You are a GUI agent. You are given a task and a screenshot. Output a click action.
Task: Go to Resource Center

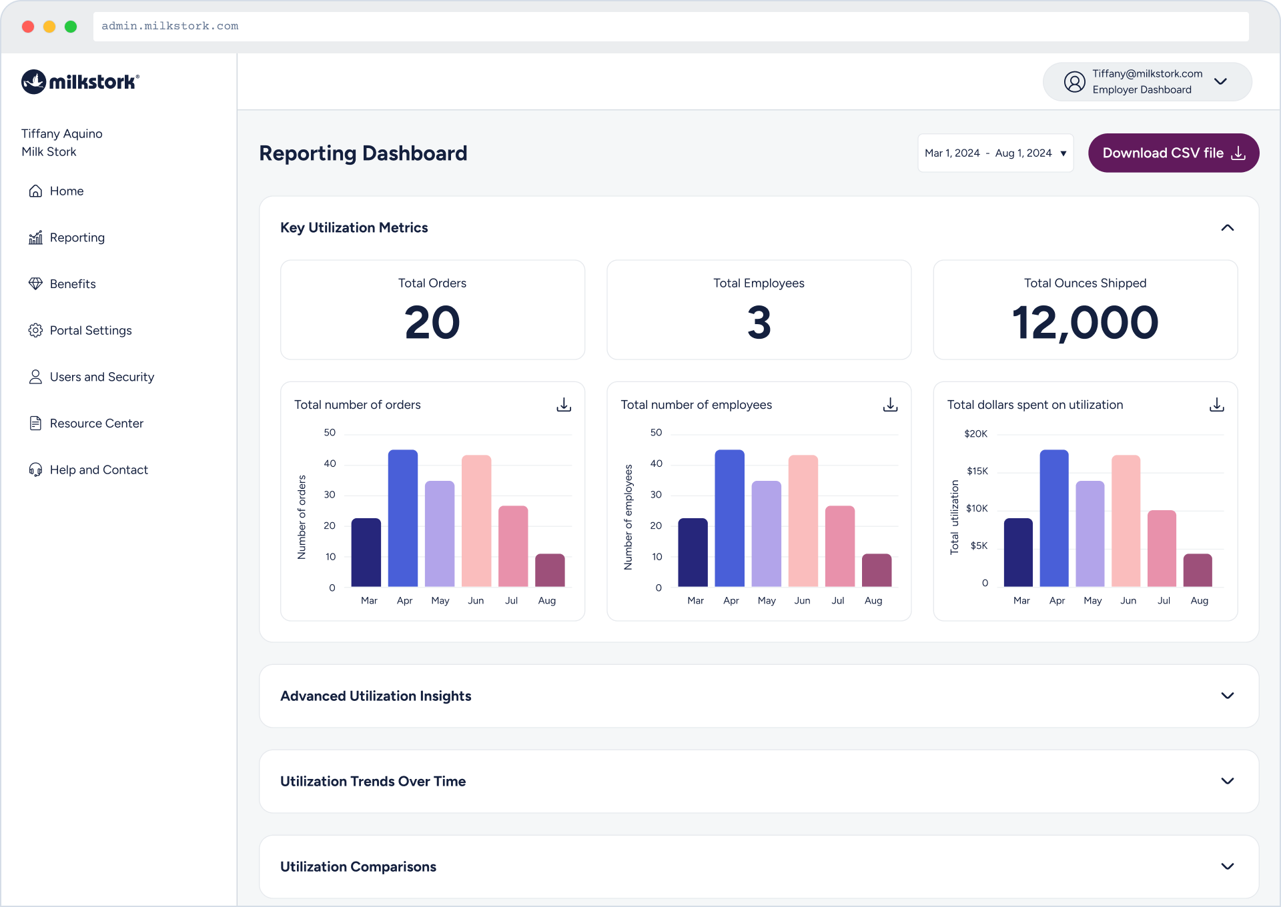(x=96, y=423)
